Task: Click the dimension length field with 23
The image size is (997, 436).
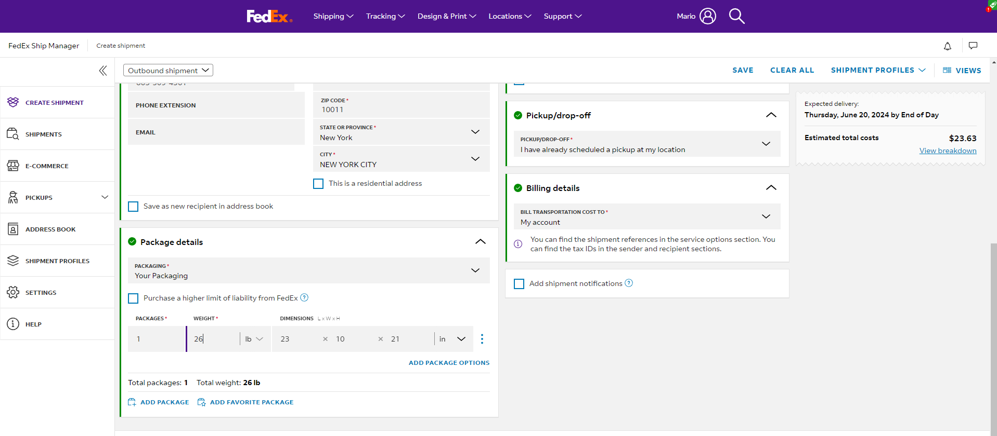Action: click(296, 339)
